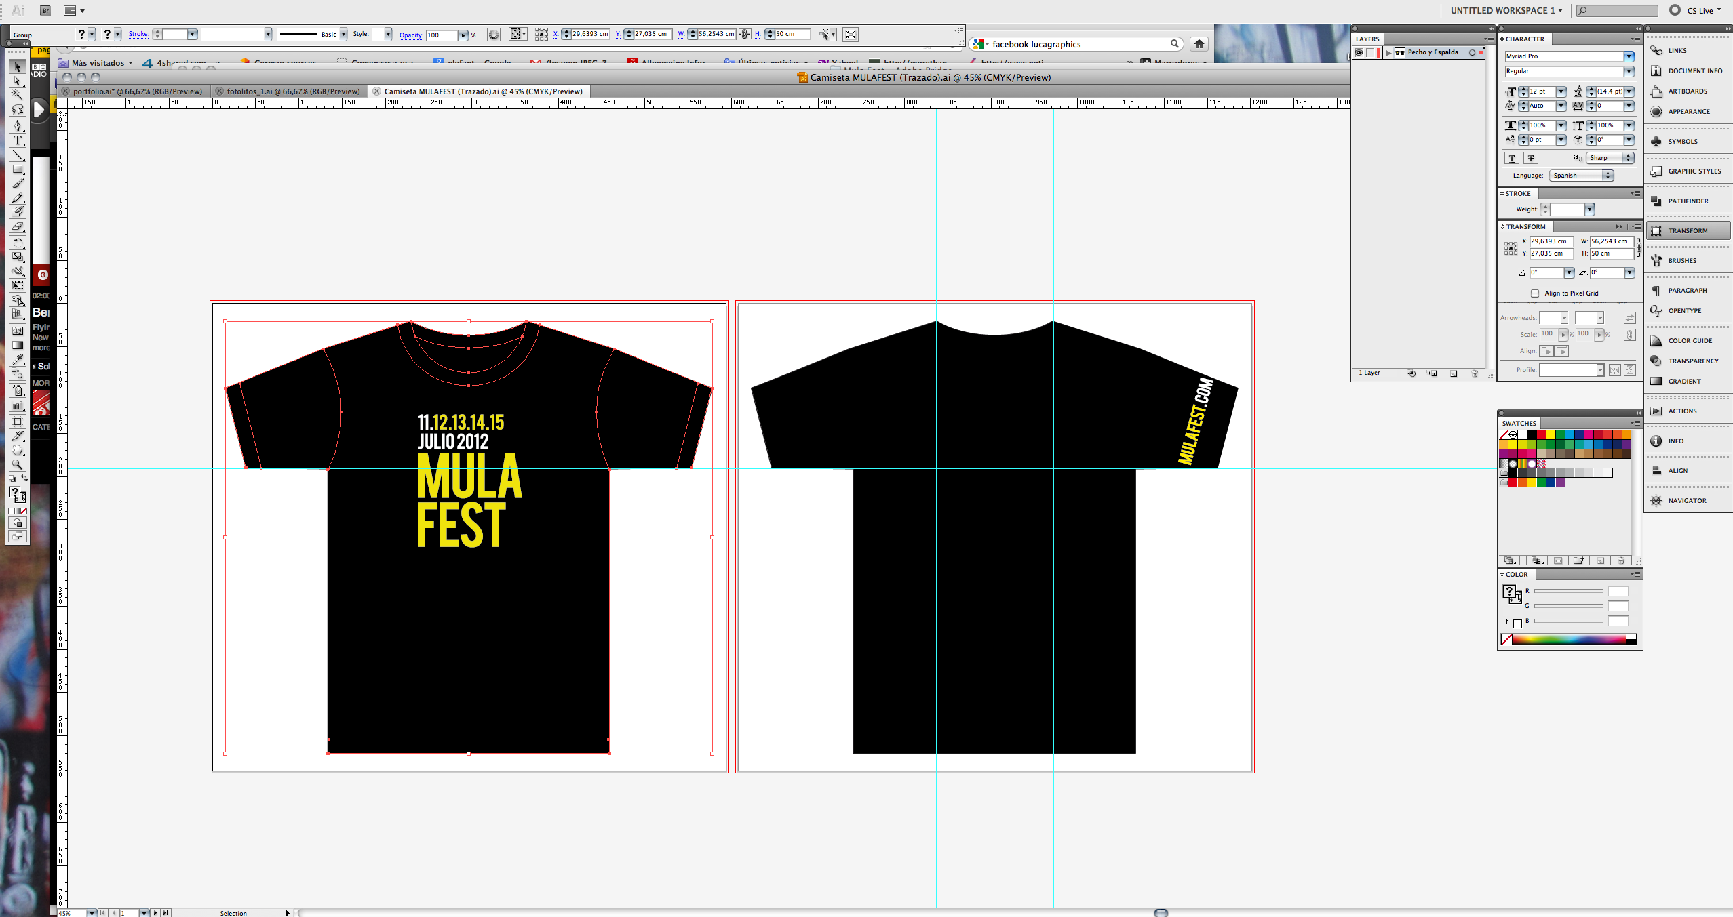Select the Hand tool
The width and height of the screenshot is (1733, 917).
(18, 450)
